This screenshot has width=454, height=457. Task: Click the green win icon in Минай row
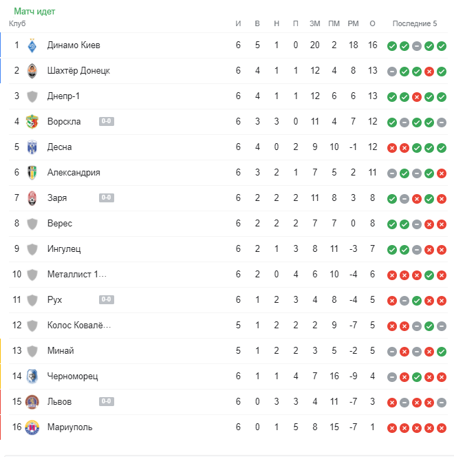click(442, 352)
